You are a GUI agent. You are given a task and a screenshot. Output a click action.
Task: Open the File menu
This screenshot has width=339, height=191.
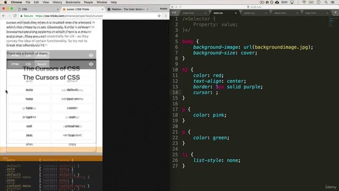(x=28, y=2)
